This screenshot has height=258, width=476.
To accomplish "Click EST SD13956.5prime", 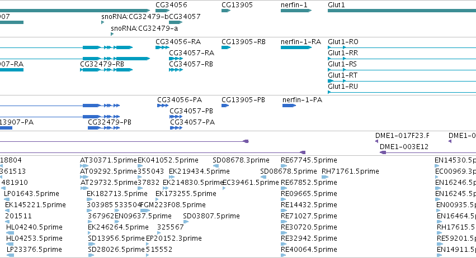I will (x=116, y=239).
